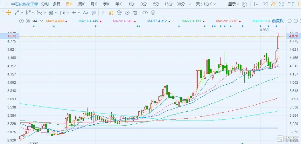The height and width of the screenshot is (144, 301).
Task: Click the text annotation Aa tool
Action: point(85,13)
